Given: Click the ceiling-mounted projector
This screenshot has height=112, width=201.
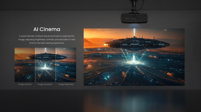Looking at the screenshot, I should tap(134, 18).
